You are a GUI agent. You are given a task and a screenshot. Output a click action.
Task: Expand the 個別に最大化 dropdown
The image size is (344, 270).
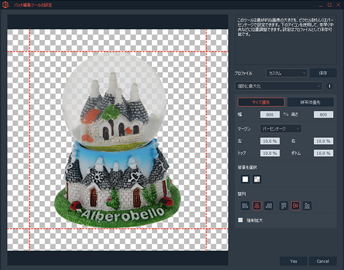coord(279,86)
